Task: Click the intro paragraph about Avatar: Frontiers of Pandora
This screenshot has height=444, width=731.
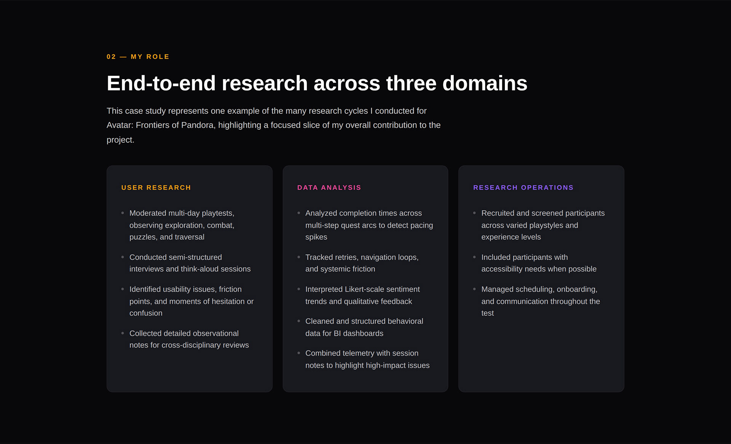Action: (x=273, y=125)
